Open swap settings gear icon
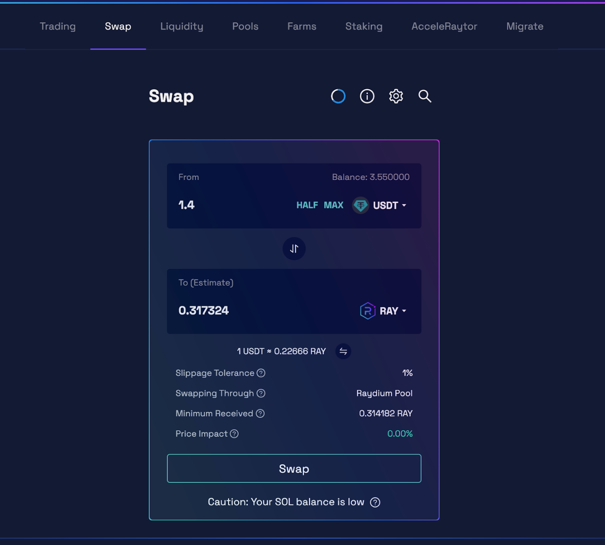Screen dimensions: 605x545 click(x=396, y=96)
